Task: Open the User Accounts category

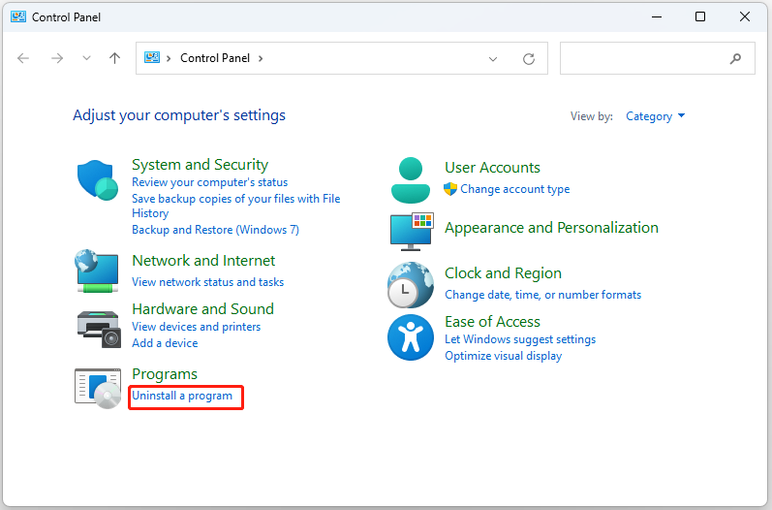Action: (492, 168)
